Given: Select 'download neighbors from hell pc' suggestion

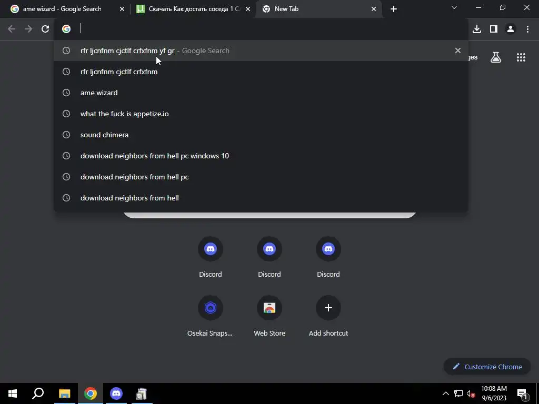Looking at the screenshot, I should coord(261,177).
